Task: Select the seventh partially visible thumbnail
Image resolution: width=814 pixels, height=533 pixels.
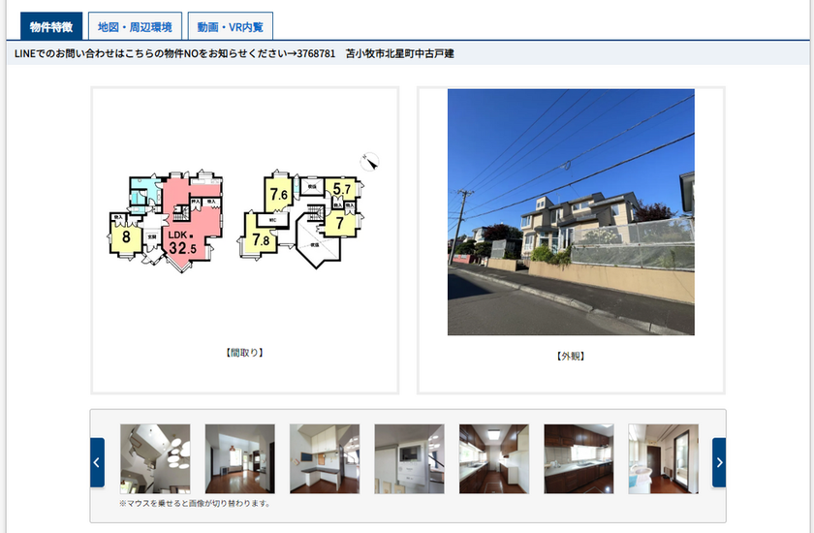Action: click(x=663, y=459)
